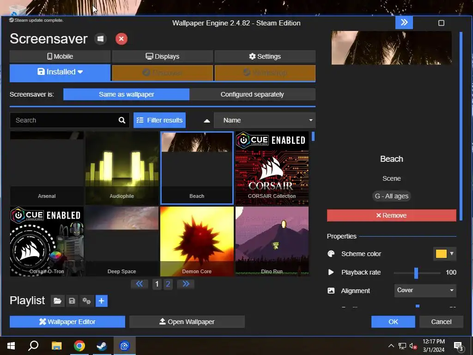Image resolution: width=473 pixels, height=355 pixels.
Task: Expand Scheme color dropdown arrow
Action: pos(452,254)
